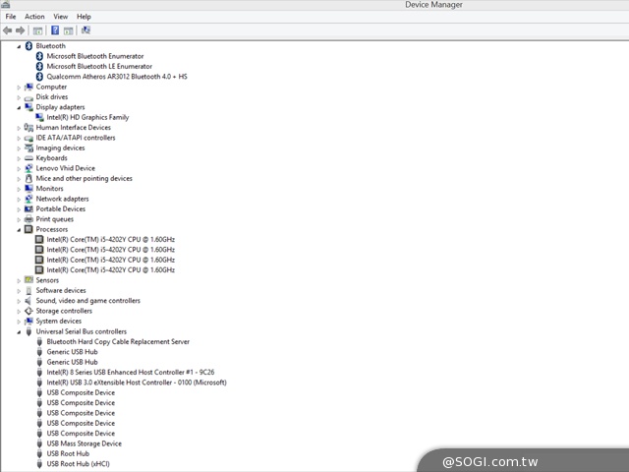This screenshot has height=472, width=629.
Task: Expand the Disk drives category
Action: tap(18, 97)
